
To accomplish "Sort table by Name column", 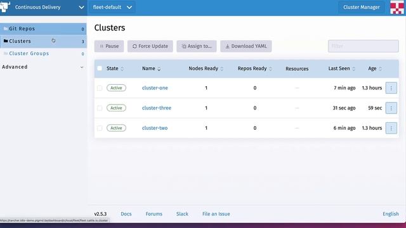I will pos(152,68).
